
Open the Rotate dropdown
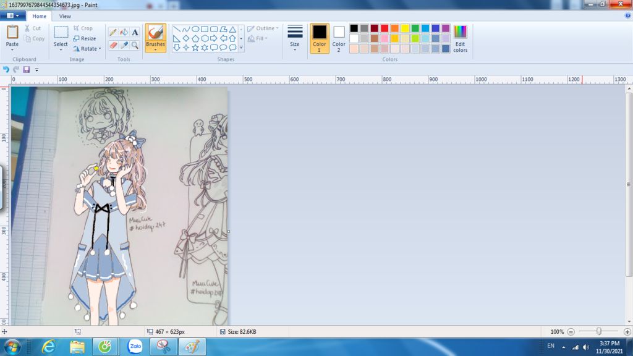pyautogui.click(x=87, y=48)
